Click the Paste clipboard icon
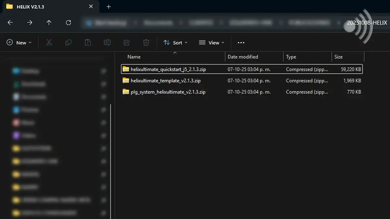 (88, 43)
